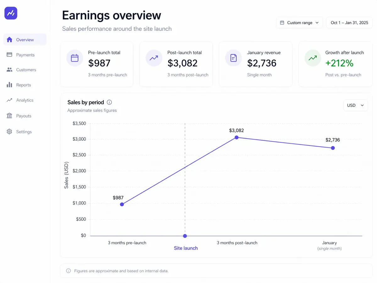Click the Approximate sales figures subtitle

(92, 110)
